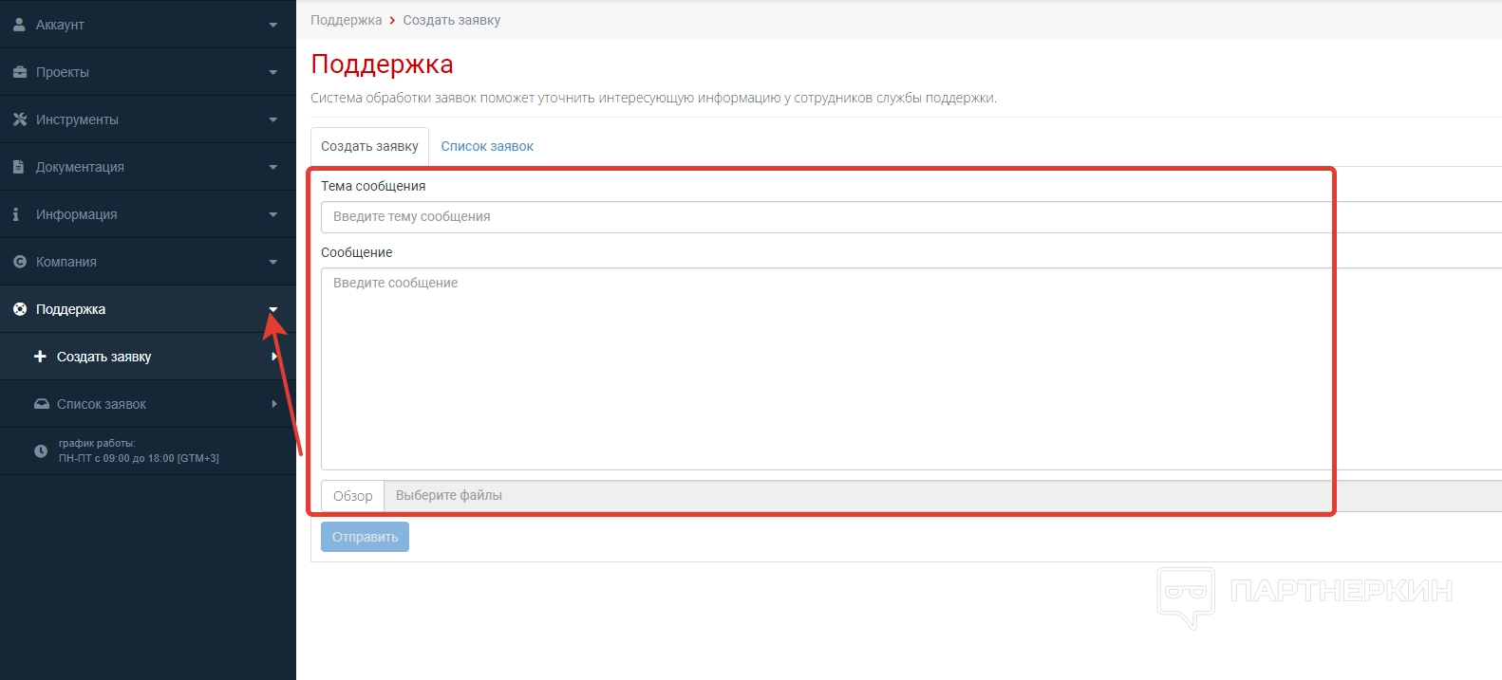Image resolution: width=1502 pixels, height=680 pixels.
Task: Switch to the 'Список заявок' tab
Action: [487, 146]
